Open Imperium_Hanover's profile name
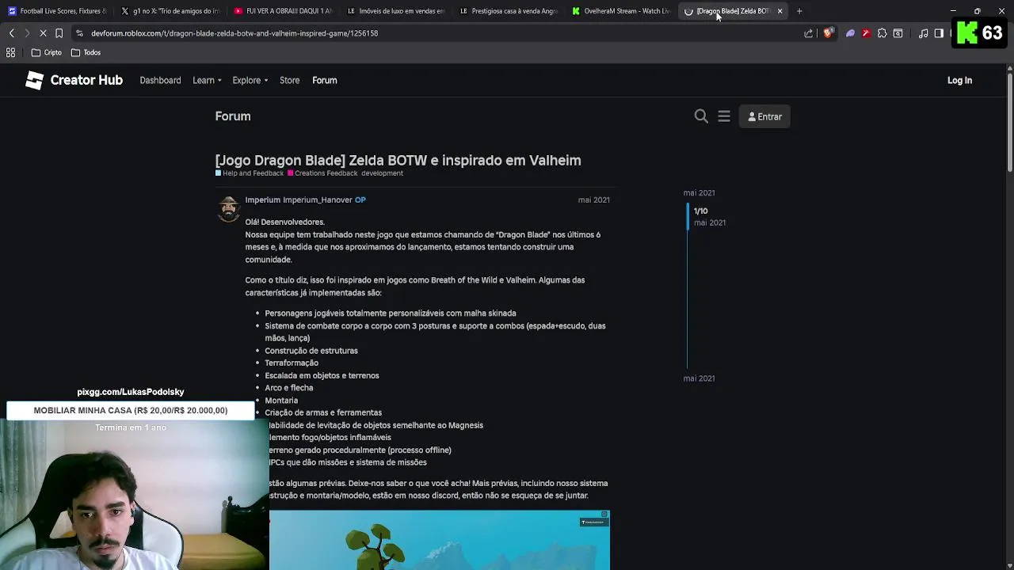Screen dimensions: 1014x570 pyautogui.click(x=317, y=200)
